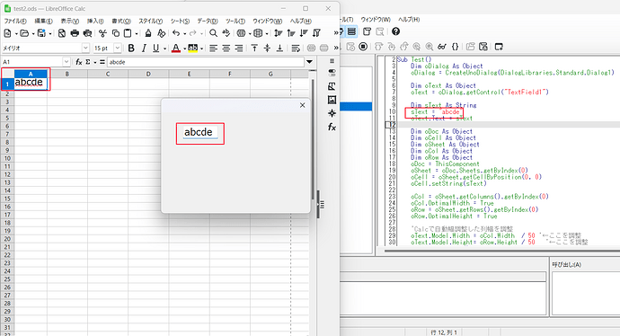Open the font color dropdown arrow
Viewport: 620px width, 336px height.
point(185,49)
